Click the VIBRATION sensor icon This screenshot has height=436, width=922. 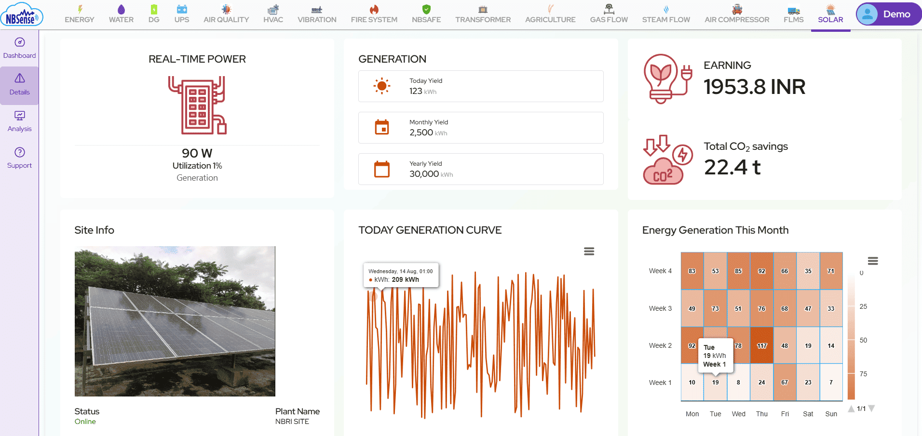pos(317,9)
